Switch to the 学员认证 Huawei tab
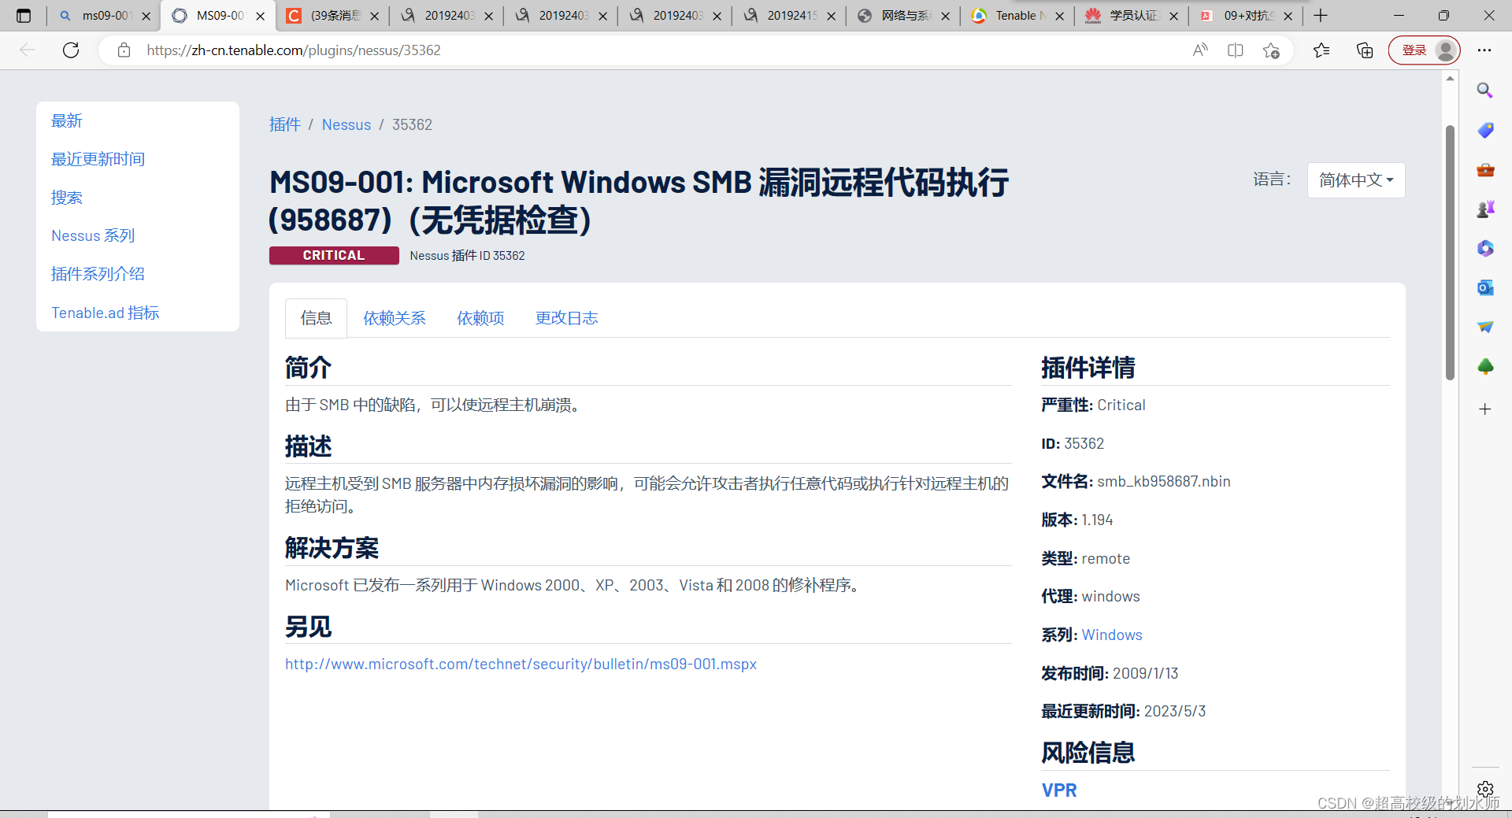 pyautogui.click(x=1131, y=16)
